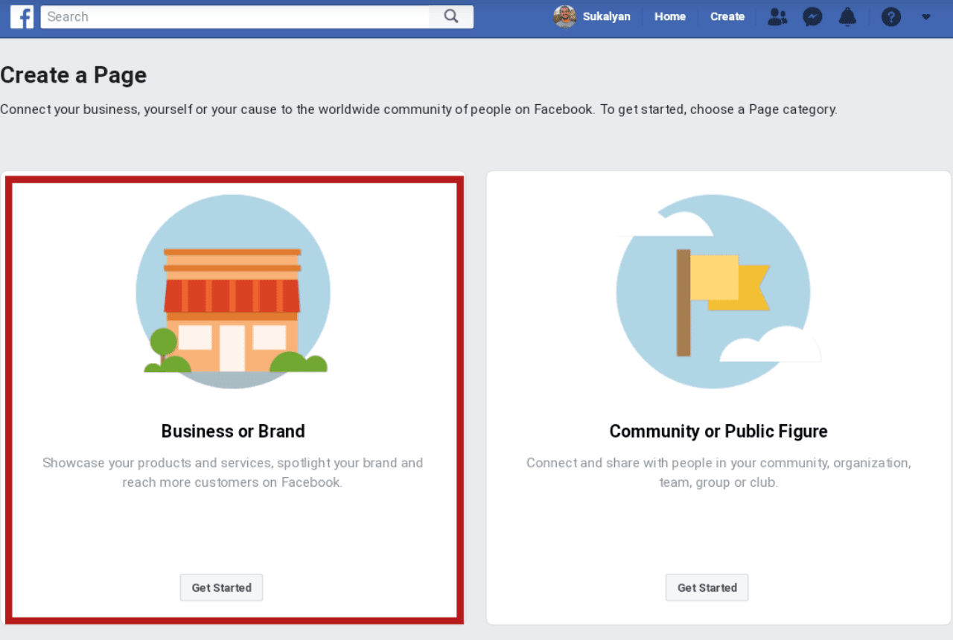This screenshot has width=953, height=640.
Task: Click the 'Connect your business, yourself' intro text
Action: [418, 109]
